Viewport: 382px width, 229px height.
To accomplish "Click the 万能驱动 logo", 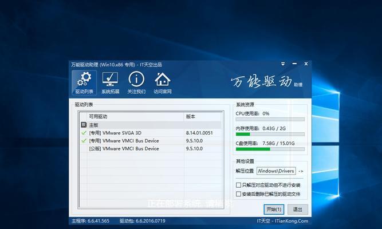I will tap(266, 82).
